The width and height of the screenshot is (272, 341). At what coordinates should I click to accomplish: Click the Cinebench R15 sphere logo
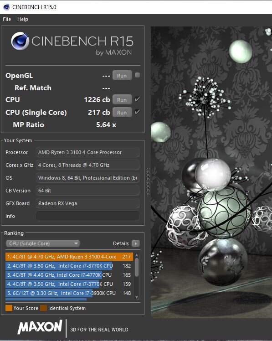tap(20, 41)
